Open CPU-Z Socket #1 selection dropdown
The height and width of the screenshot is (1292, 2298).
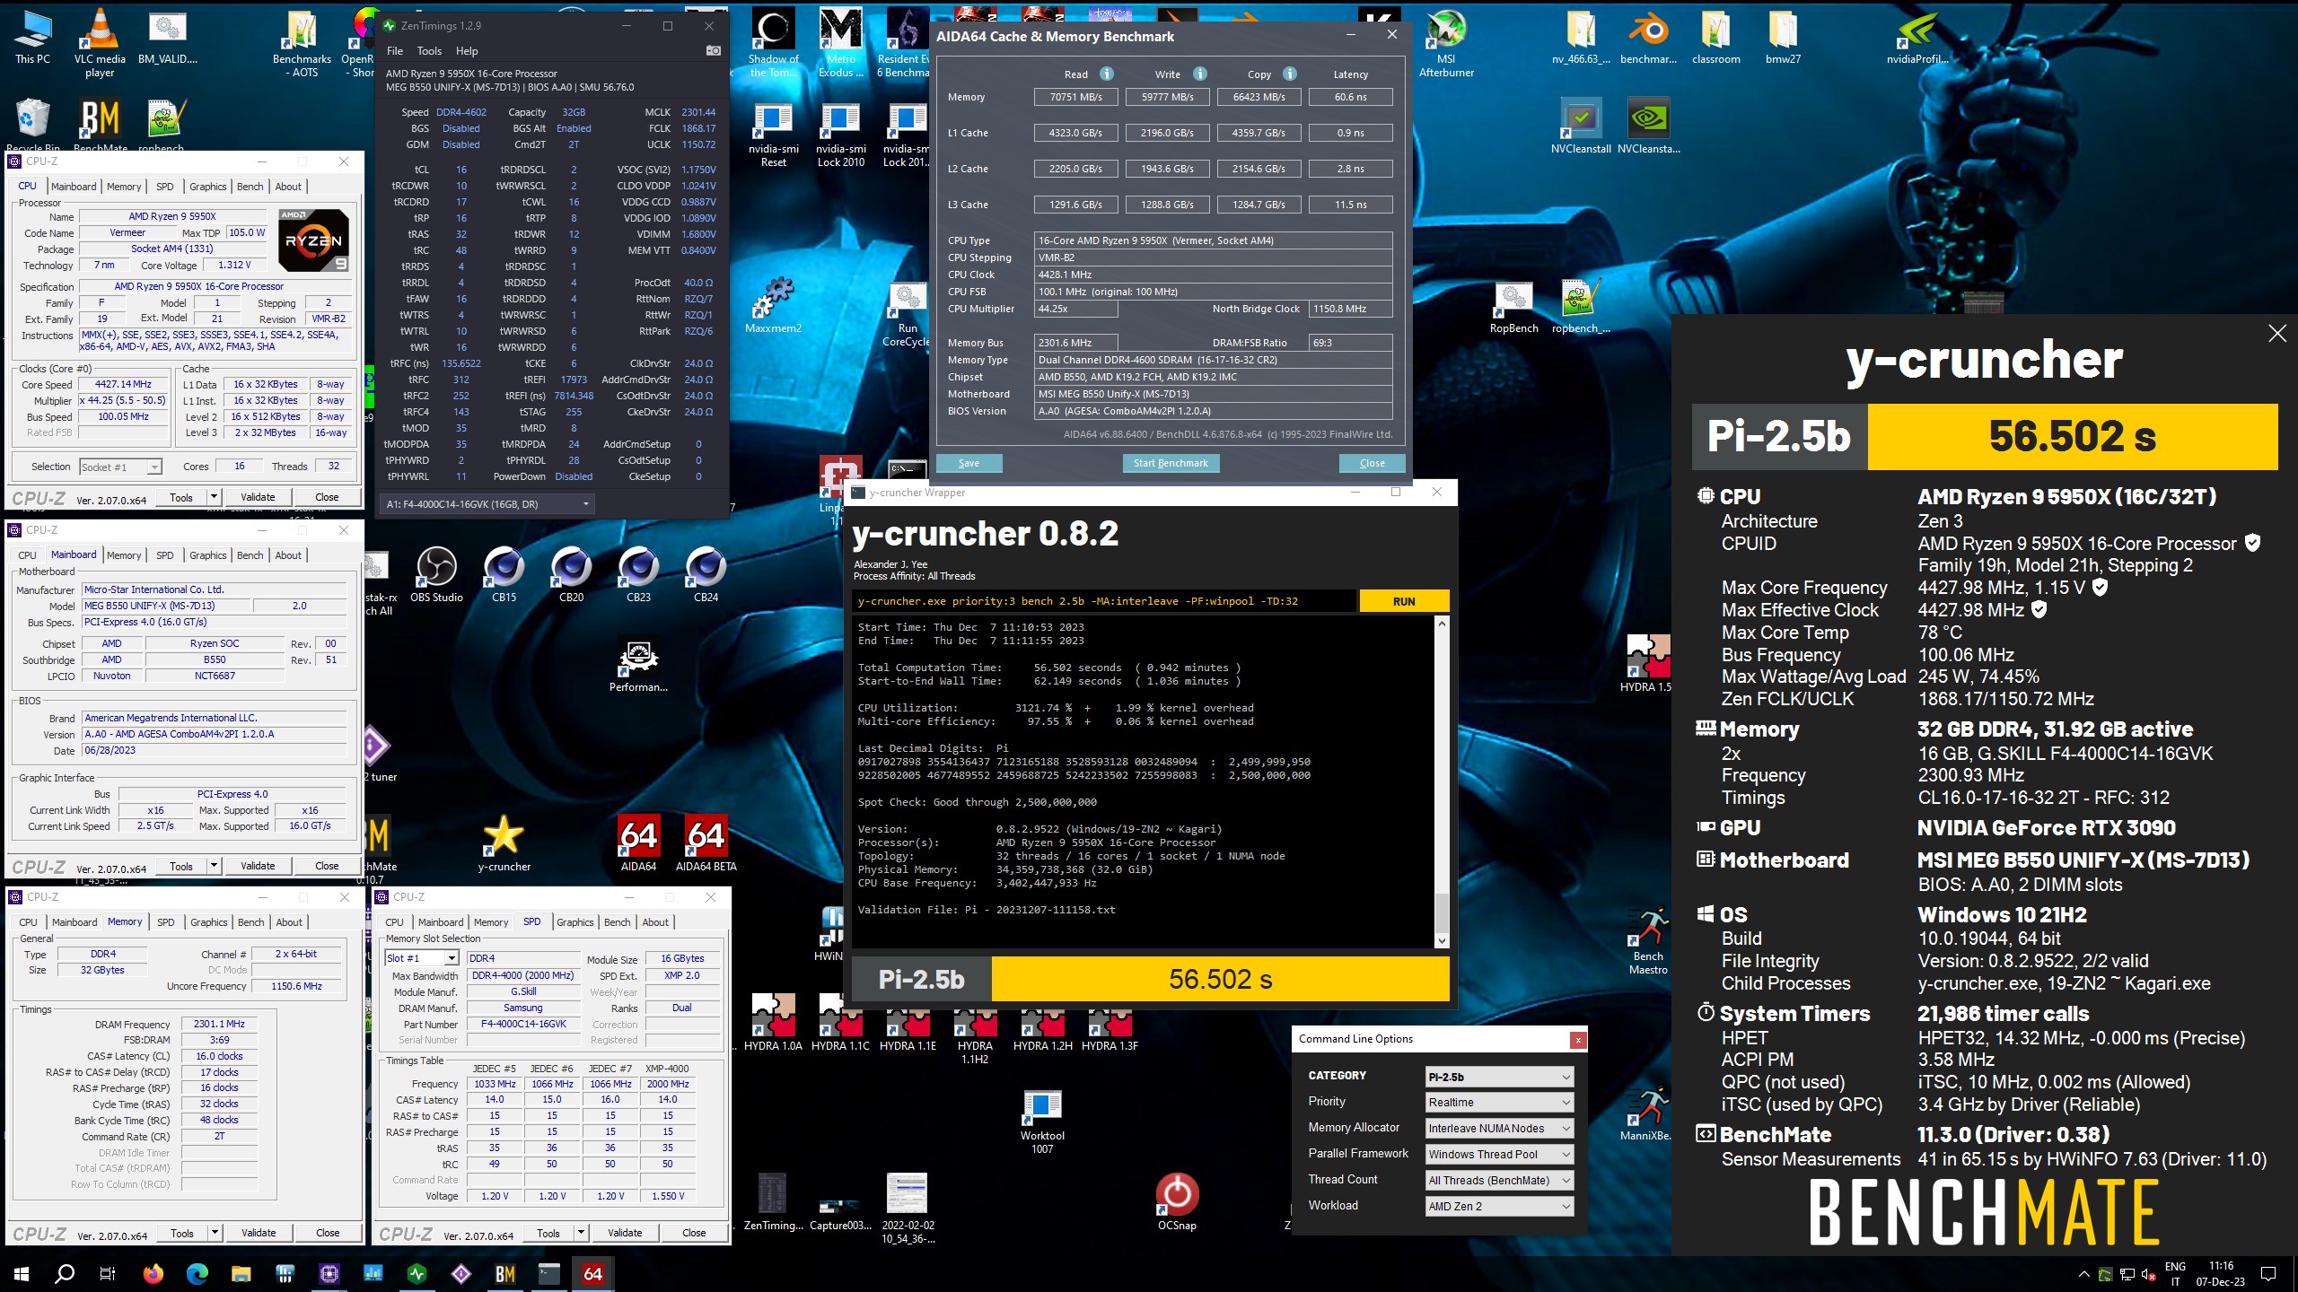pos(121,467)
